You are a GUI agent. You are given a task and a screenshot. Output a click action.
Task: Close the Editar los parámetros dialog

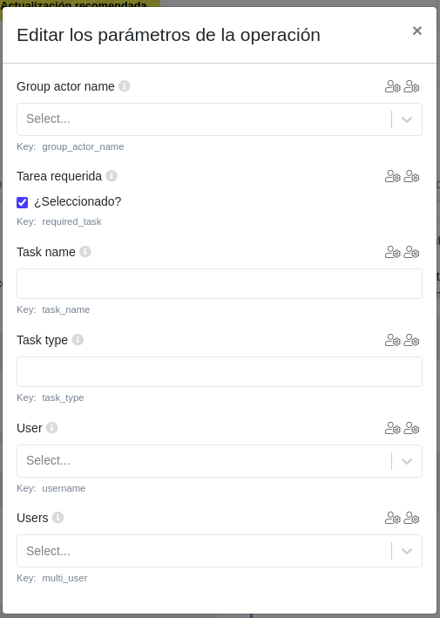[417, 31]
